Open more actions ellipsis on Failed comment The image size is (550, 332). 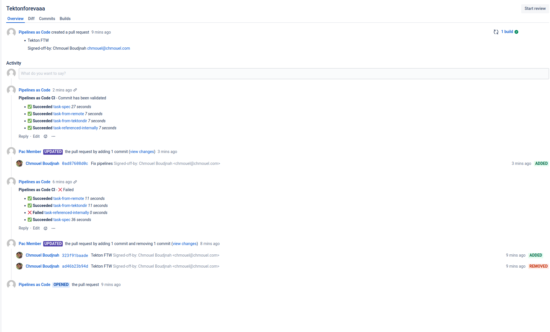tap(53, 228)
